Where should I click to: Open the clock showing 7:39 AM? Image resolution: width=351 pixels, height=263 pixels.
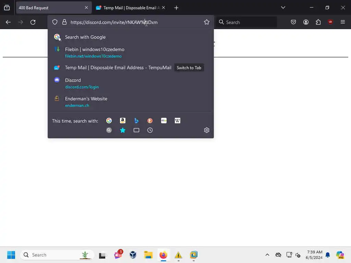[x=314, y=255]
